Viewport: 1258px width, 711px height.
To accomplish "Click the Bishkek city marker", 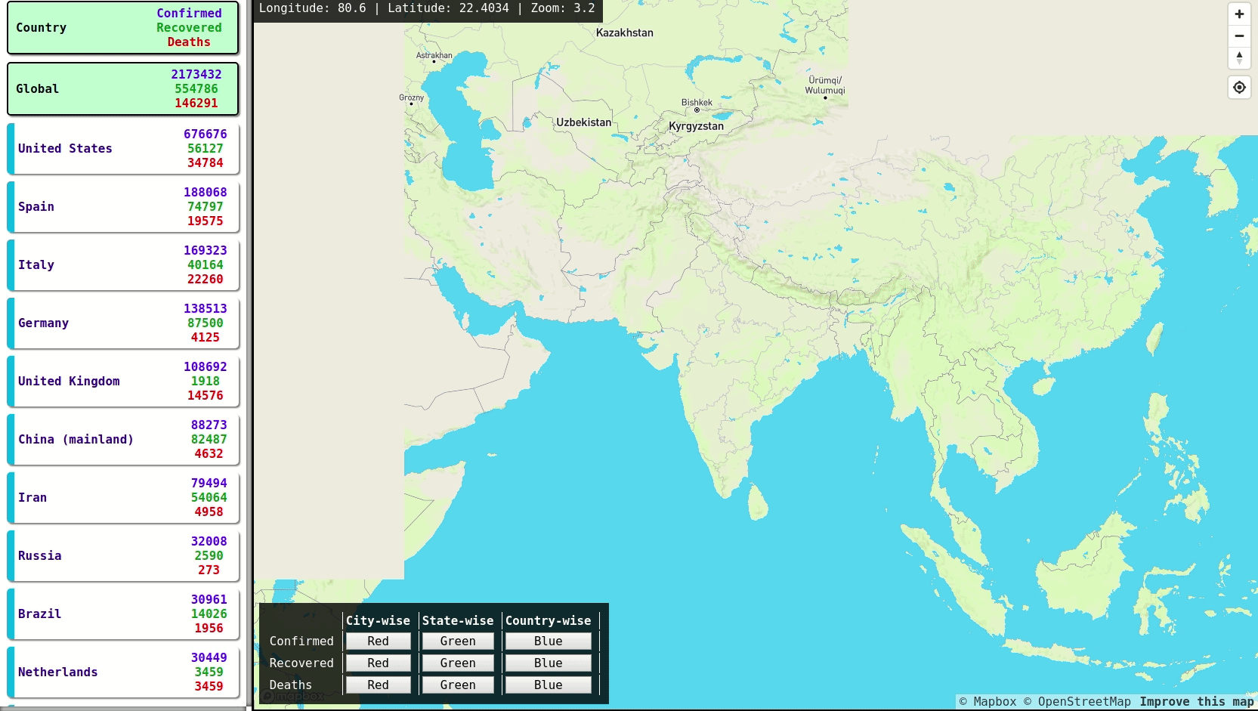I will (x=697, y=110).
